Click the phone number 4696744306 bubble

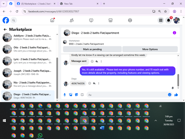(x=78, y=83)
